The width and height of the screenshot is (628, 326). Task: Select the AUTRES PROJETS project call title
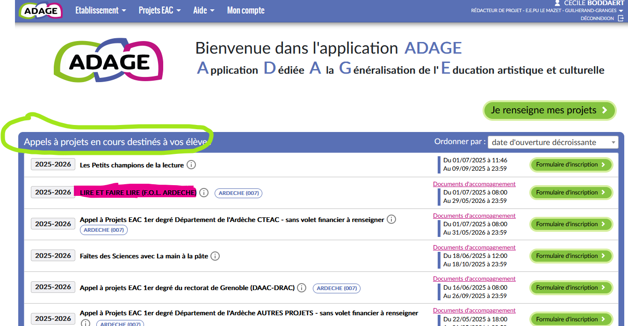tap(249, 313)
